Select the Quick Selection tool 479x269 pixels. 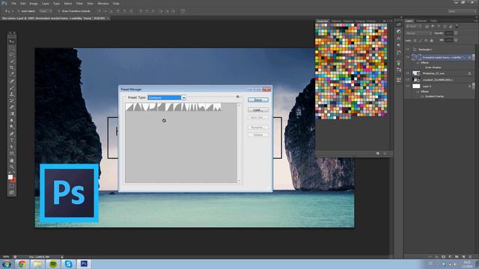coord(12,61)
